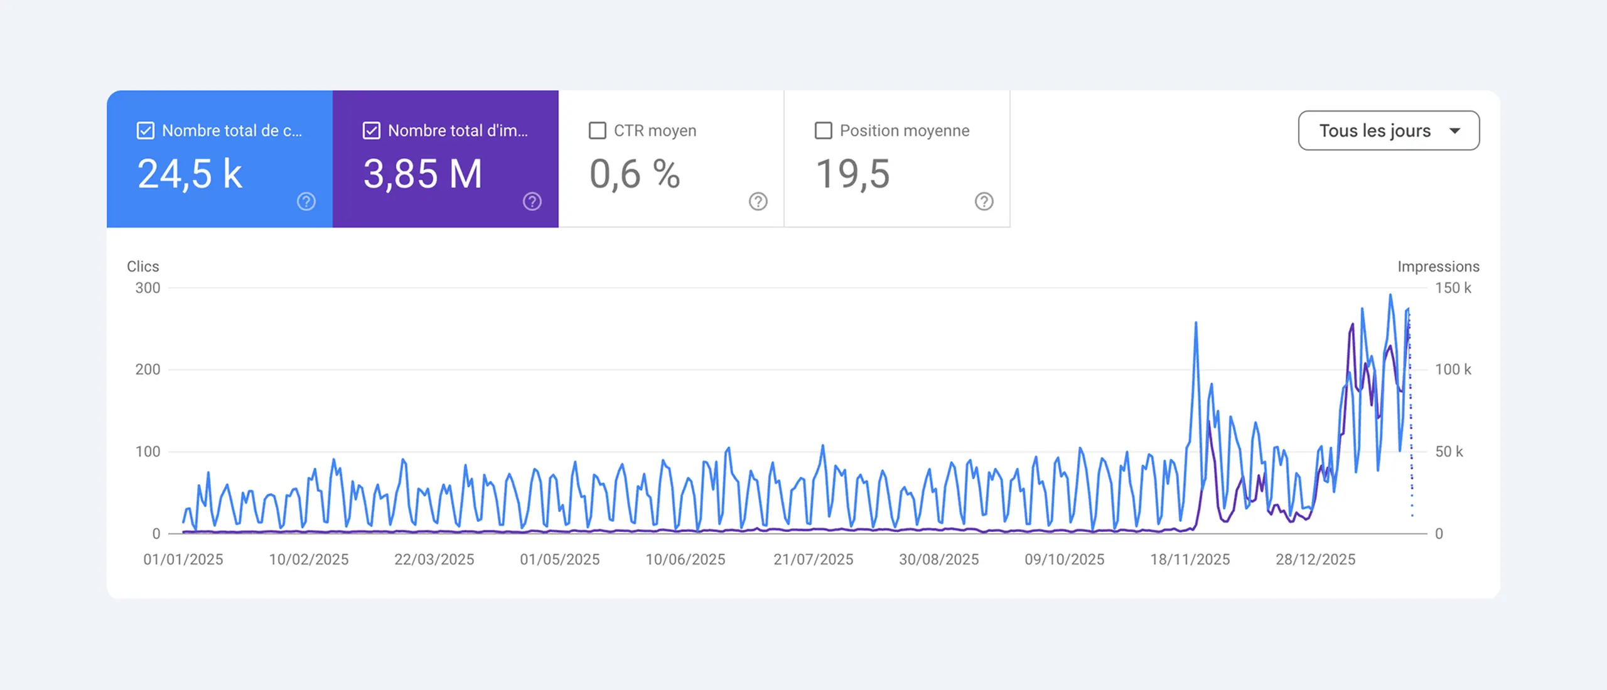The image size is (1607, 690).
Task: Click the 28/12/2025 date axis label
Action: (x=1315, y=559)
